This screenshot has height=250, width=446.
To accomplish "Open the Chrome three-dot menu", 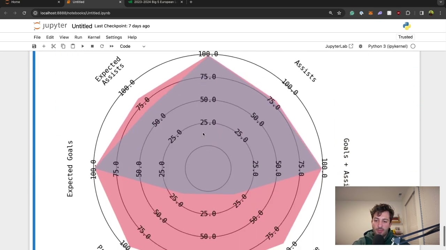I will (x=440, y=13).
